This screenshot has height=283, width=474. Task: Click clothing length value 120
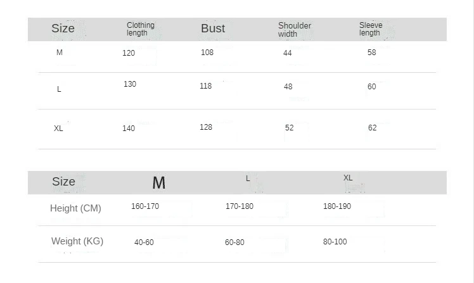[x=129, y=53]
